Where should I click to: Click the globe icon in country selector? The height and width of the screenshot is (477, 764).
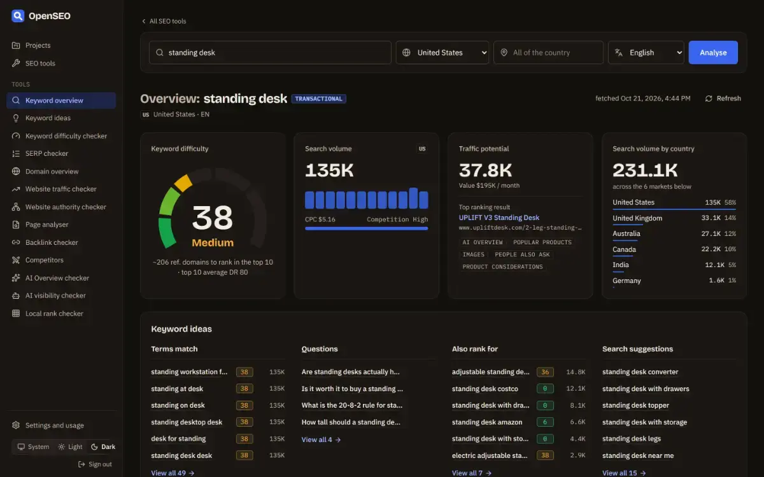pos(407,53)
